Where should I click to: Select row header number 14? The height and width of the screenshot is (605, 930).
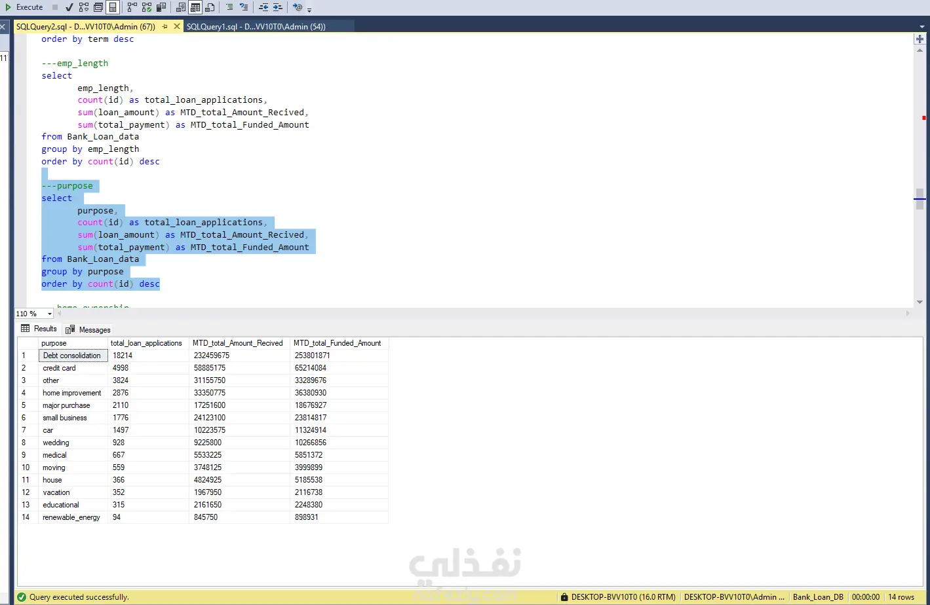pos(28,517)
